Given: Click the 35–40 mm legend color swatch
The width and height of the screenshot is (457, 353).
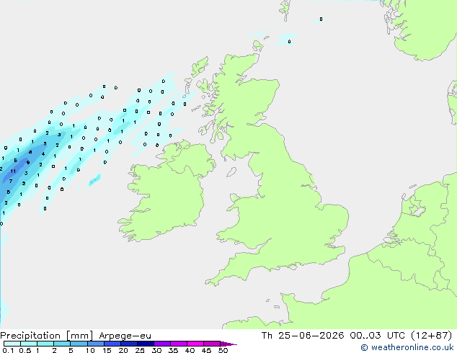Looking at the screenshot, I should tap(179, 344).
